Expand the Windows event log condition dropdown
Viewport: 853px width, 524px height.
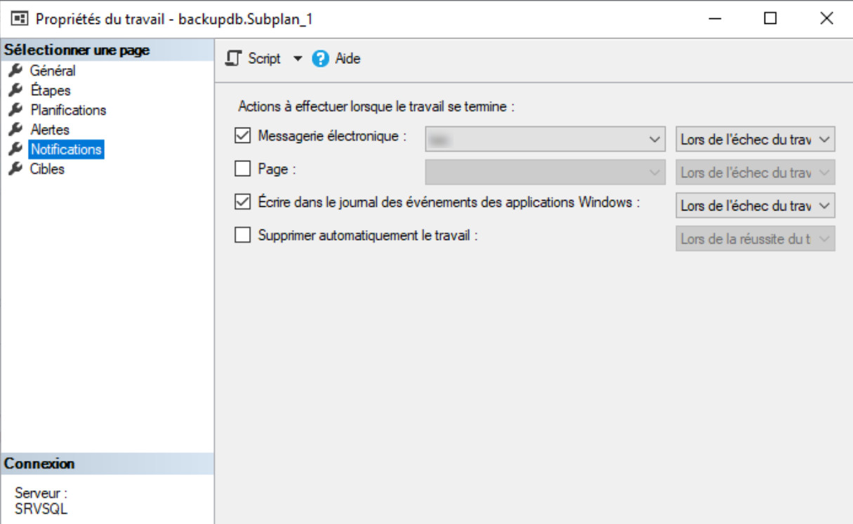[x=755, y=206]
